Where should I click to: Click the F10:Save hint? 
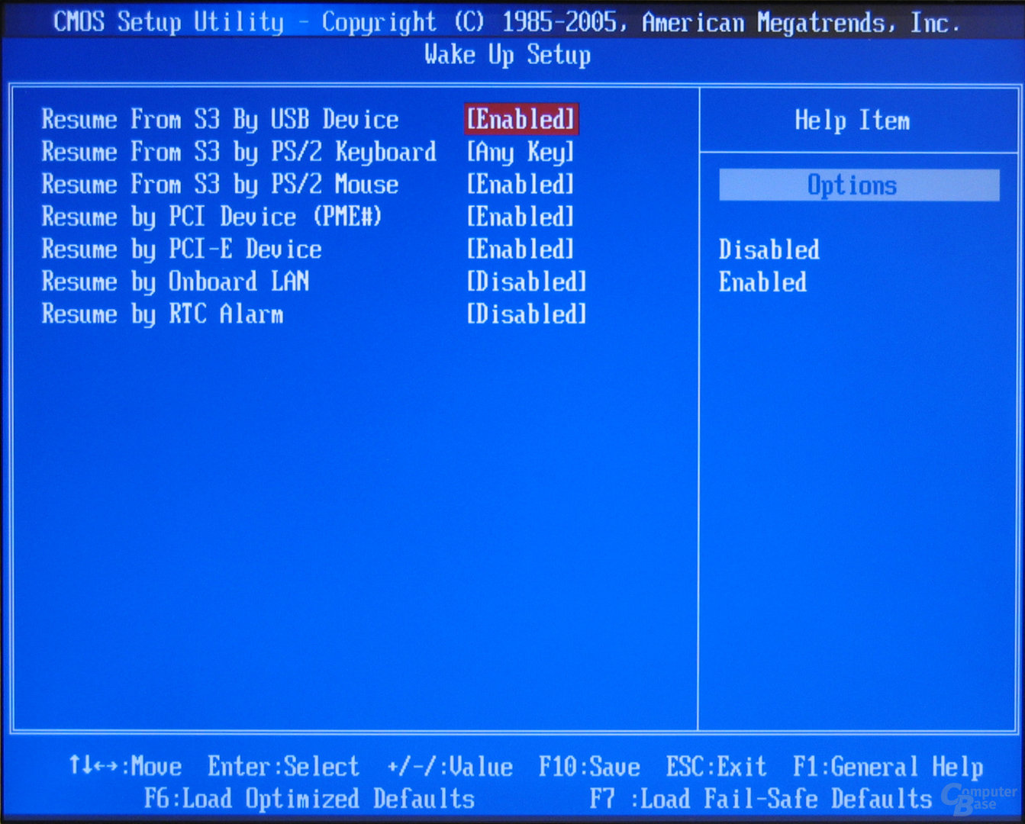[589, 766]
